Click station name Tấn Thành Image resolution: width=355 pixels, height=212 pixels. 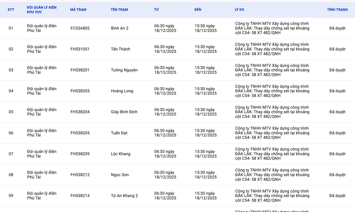pyautogui.click(x=120, y=49)
